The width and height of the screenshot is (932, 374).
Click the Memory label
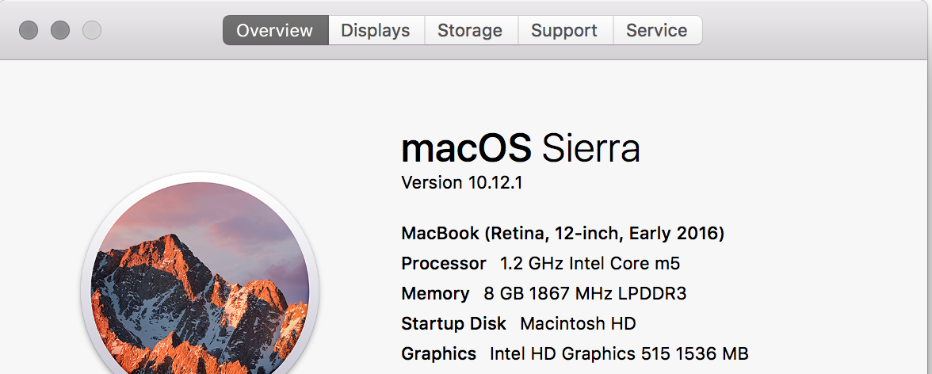point(436,294)
